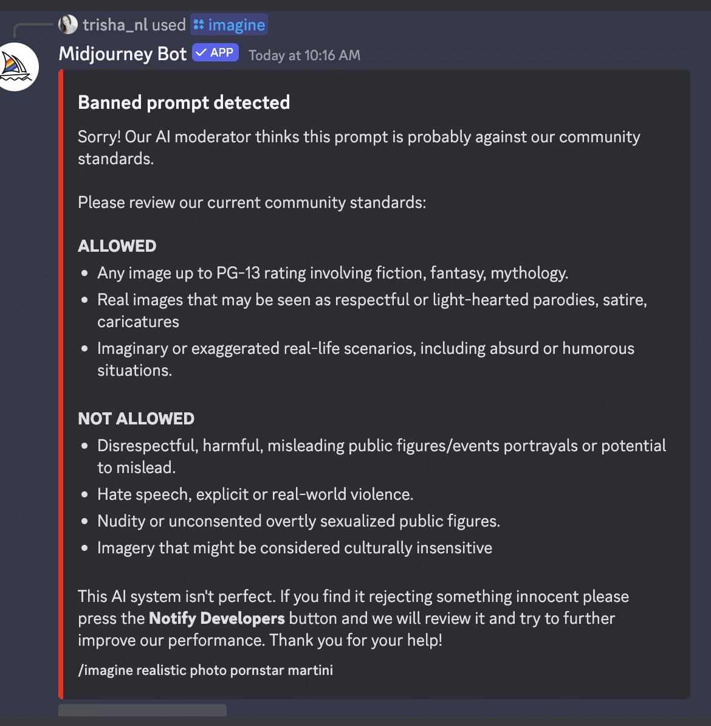Click the Today at 10:16 AM timestamp
The height and width of the screenshot is (726, 711).
(304, 55)
